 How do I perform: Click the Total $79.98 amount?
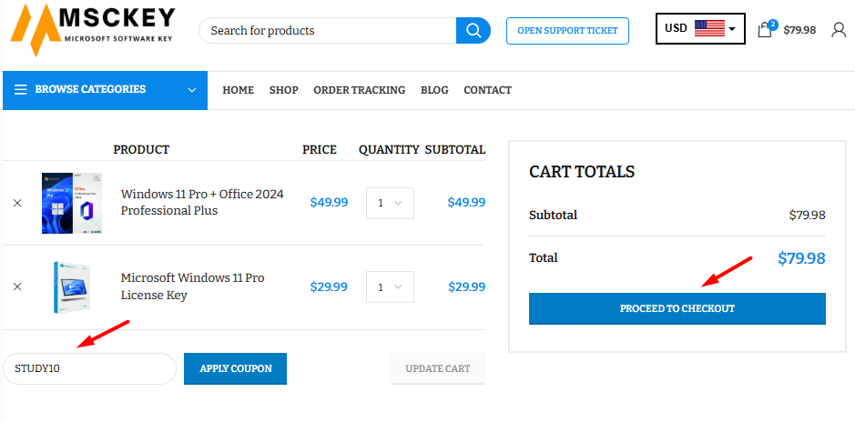(x=801, y=258)
